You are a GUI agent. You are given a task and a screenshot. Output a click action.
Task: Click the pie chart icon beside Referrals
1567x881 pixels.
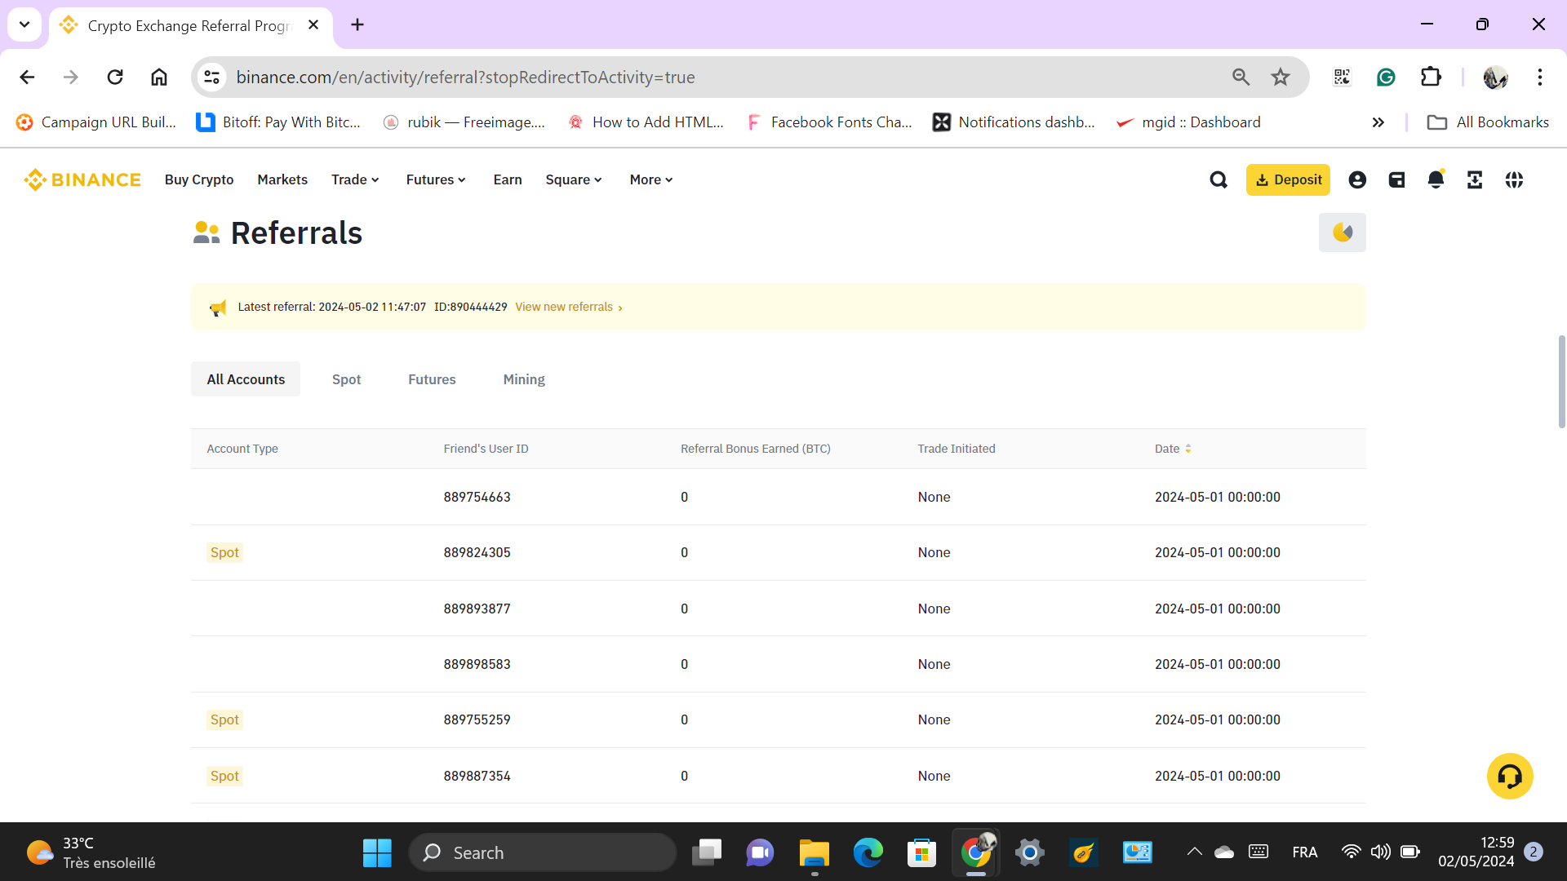[x=1342, y=232]
